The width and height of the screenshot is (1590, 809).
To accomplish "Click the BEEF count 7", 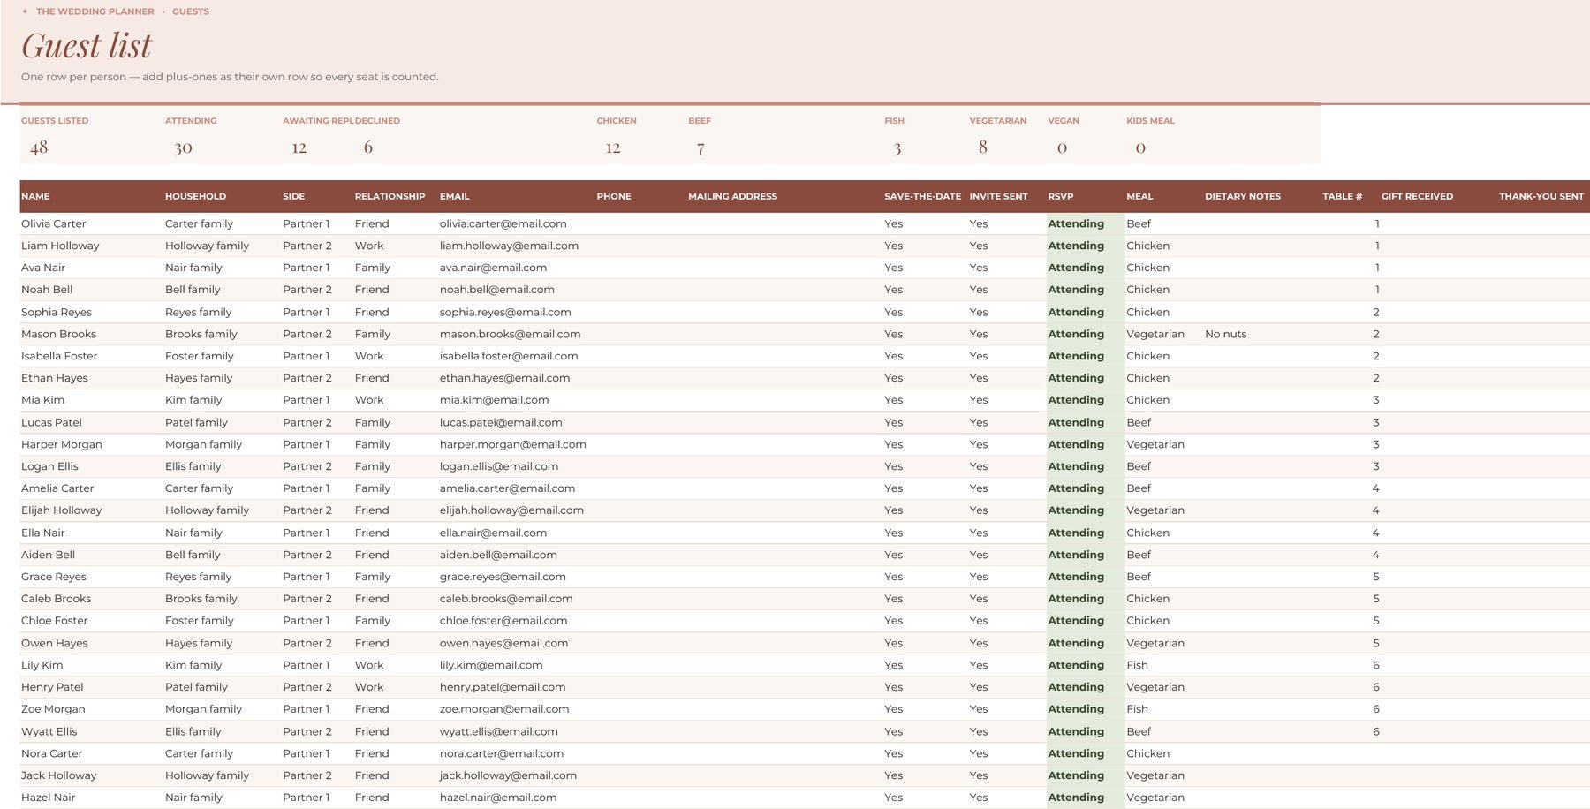I will click(x=700, y=147).
